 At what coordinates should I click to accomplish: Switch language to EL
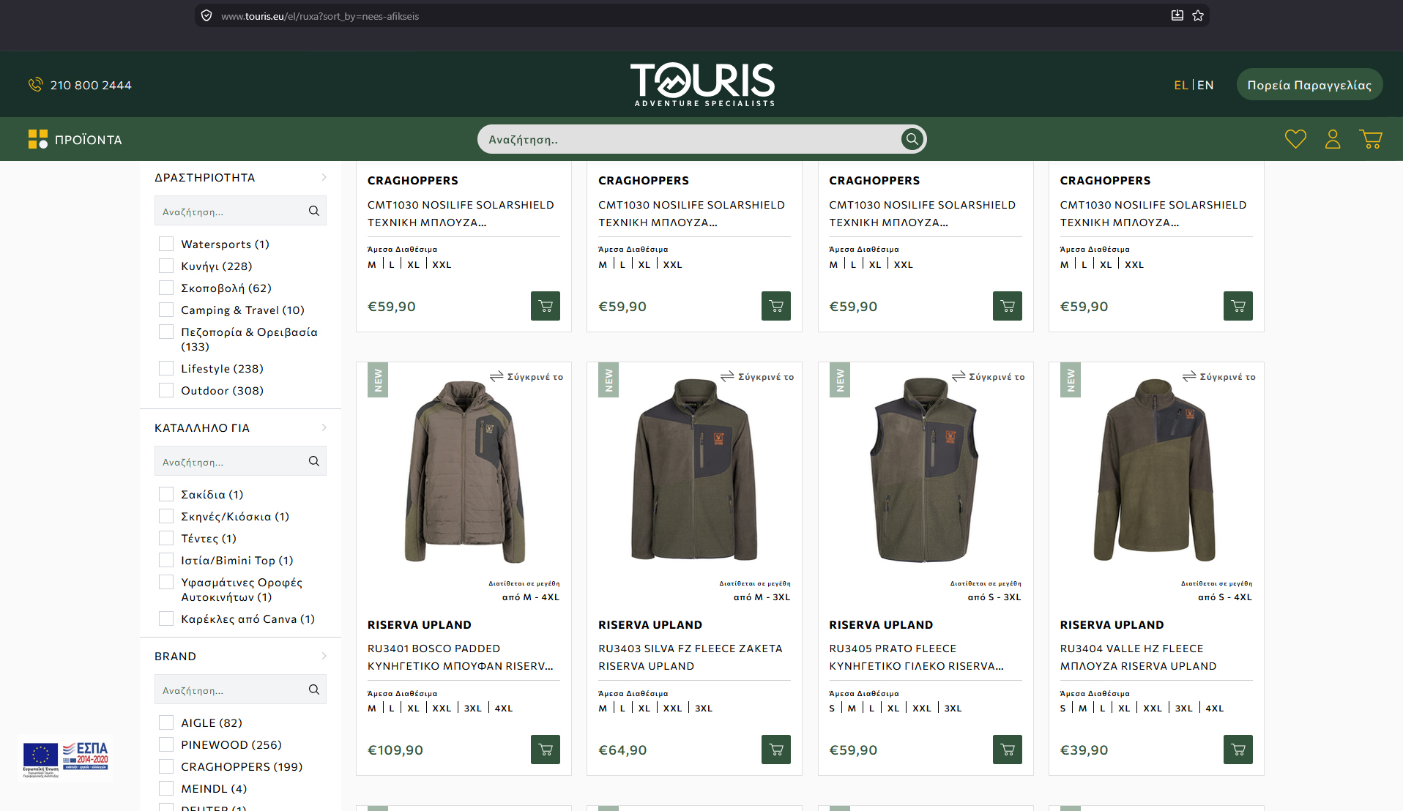[1180, 85]
